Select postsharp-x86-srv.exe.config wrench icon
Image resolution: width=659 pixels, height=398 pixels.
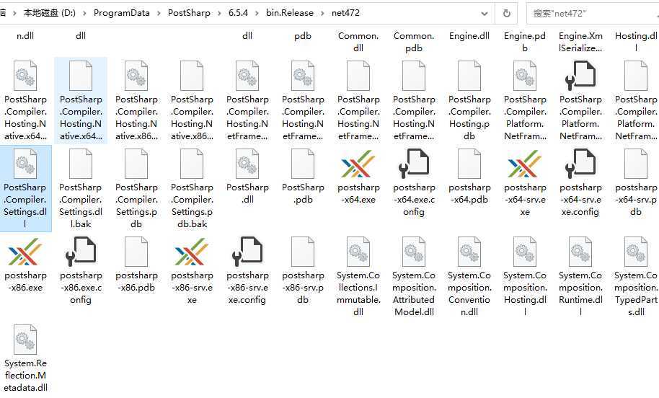[x=247, y=252]
